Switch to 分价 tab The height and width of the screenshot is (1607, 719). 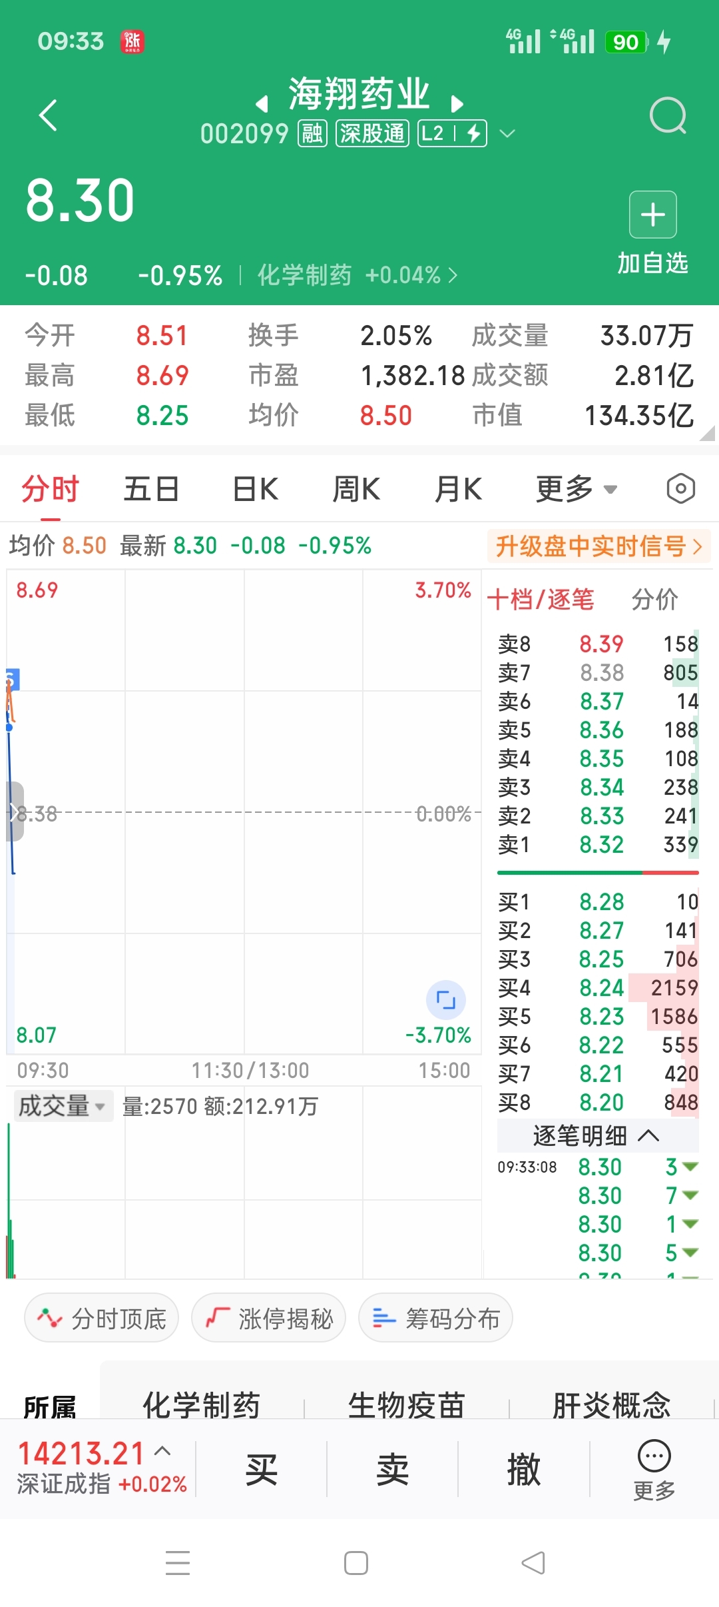point(654,599)
